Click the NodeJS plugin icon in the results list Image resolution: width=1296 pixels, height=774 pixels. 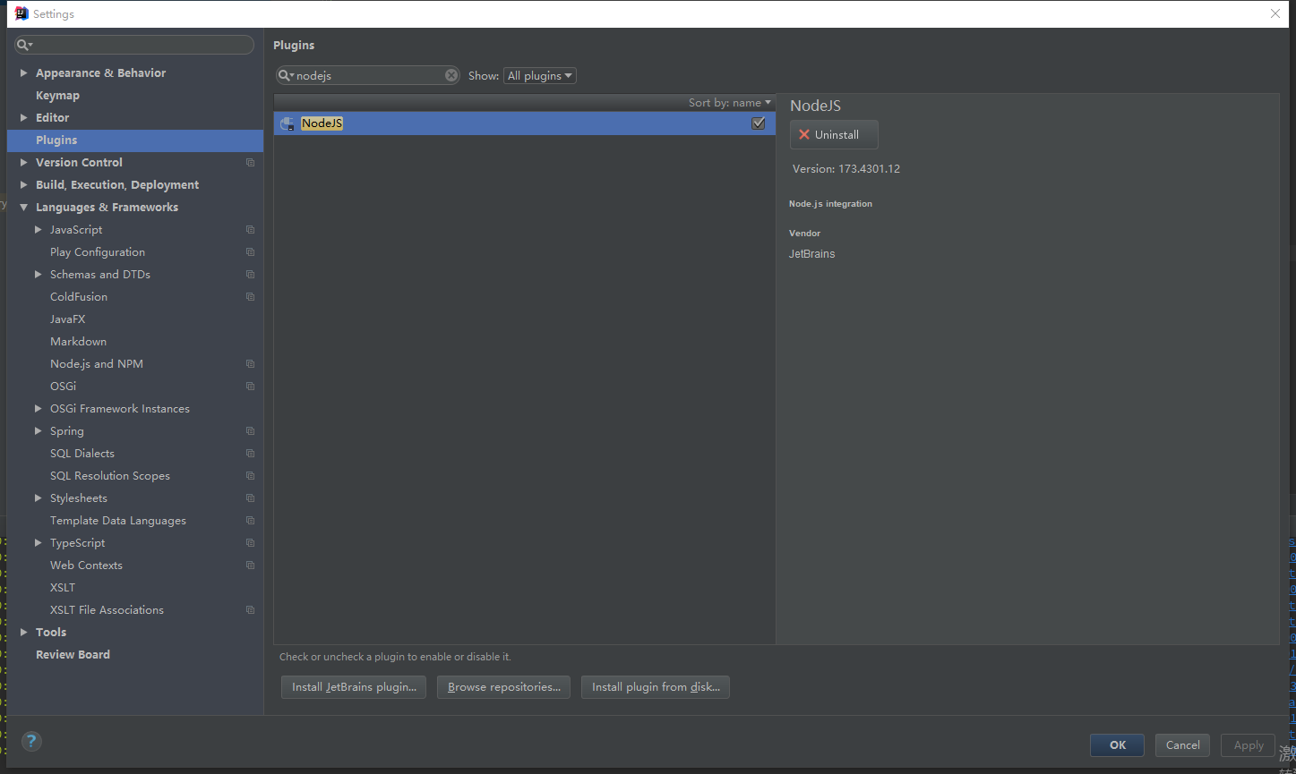tap(287, 123)
